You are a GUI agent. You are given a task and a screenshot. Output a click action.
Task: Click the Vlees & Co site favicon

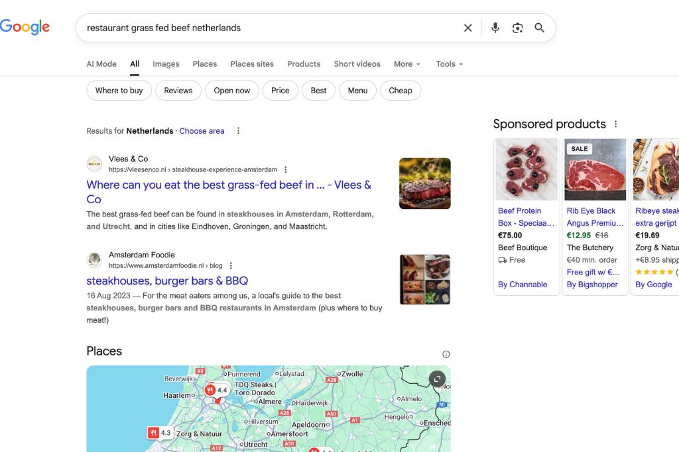click(94, 163)
